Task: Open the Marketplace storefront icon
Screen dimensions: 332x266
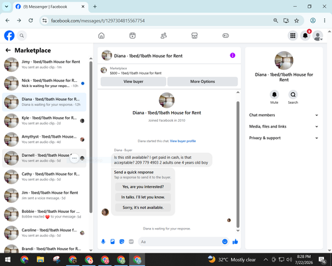Action: tap(195, 35)
